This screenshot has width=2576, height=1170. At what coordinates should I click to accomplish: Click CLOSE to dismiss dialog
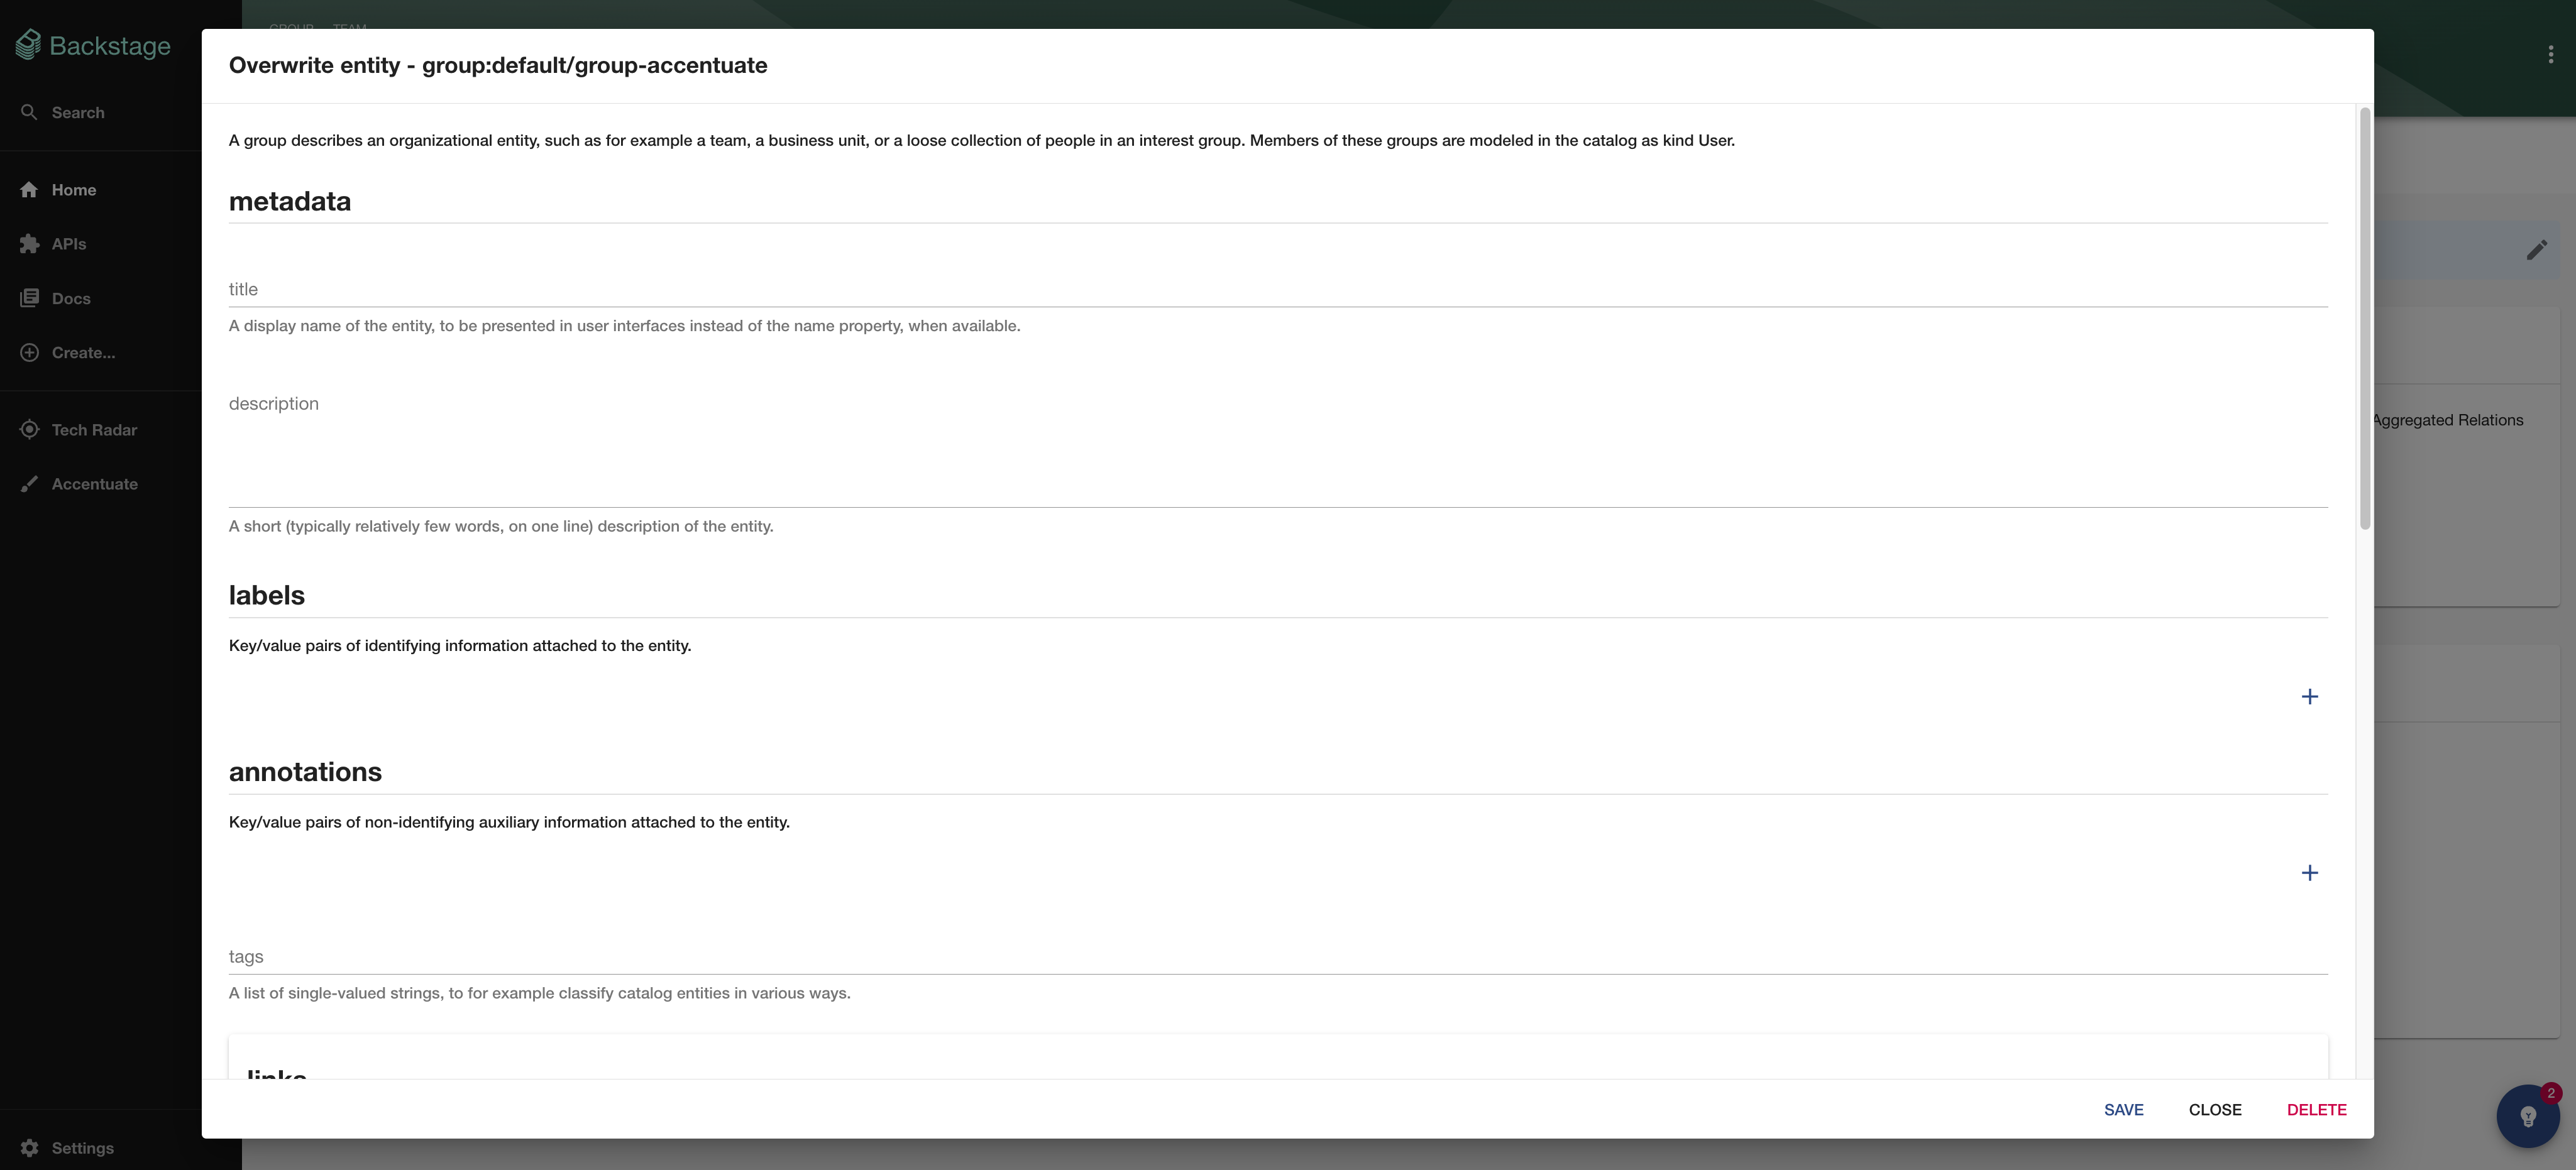[x=2215, y=1109]
